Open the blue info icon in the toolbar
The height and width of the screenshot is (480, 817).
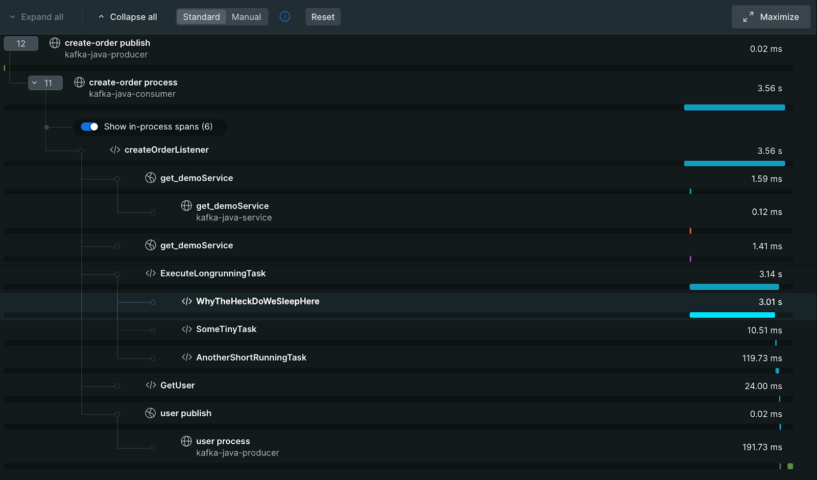[x=285, y=16]
